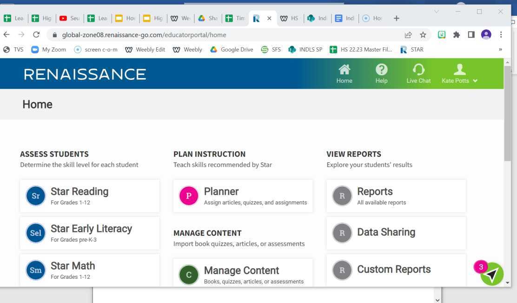Bookmark this page with the star icon

(x=423, y=35)
